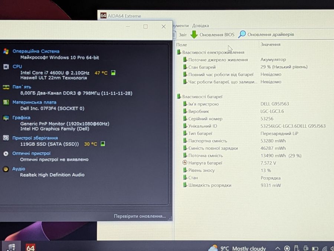Open the Довідка menu
The height and width of the screenshot is (251, 334).
(200, 26)
